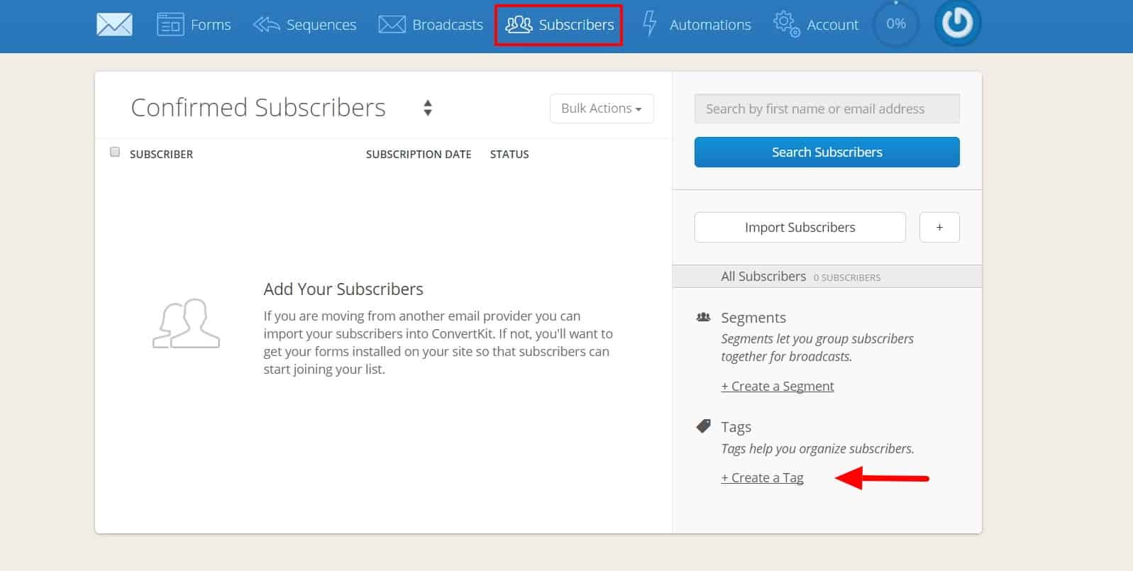Toggle the select-all subscribers checkbox

click(115, 152)
